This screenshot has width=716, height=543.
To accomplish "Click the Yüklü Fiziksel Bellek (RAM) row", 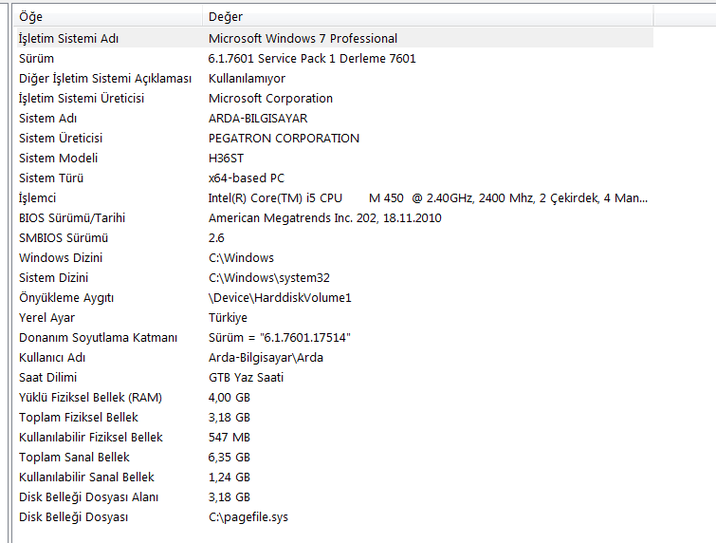I will [90, 397].
